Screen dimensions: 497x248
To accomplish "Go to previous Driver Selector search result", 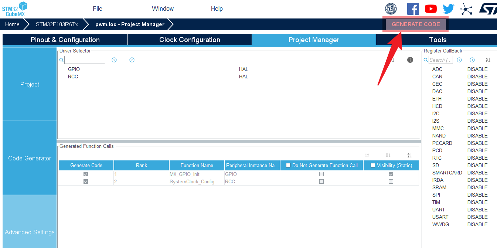I will [x=114, y=60].
